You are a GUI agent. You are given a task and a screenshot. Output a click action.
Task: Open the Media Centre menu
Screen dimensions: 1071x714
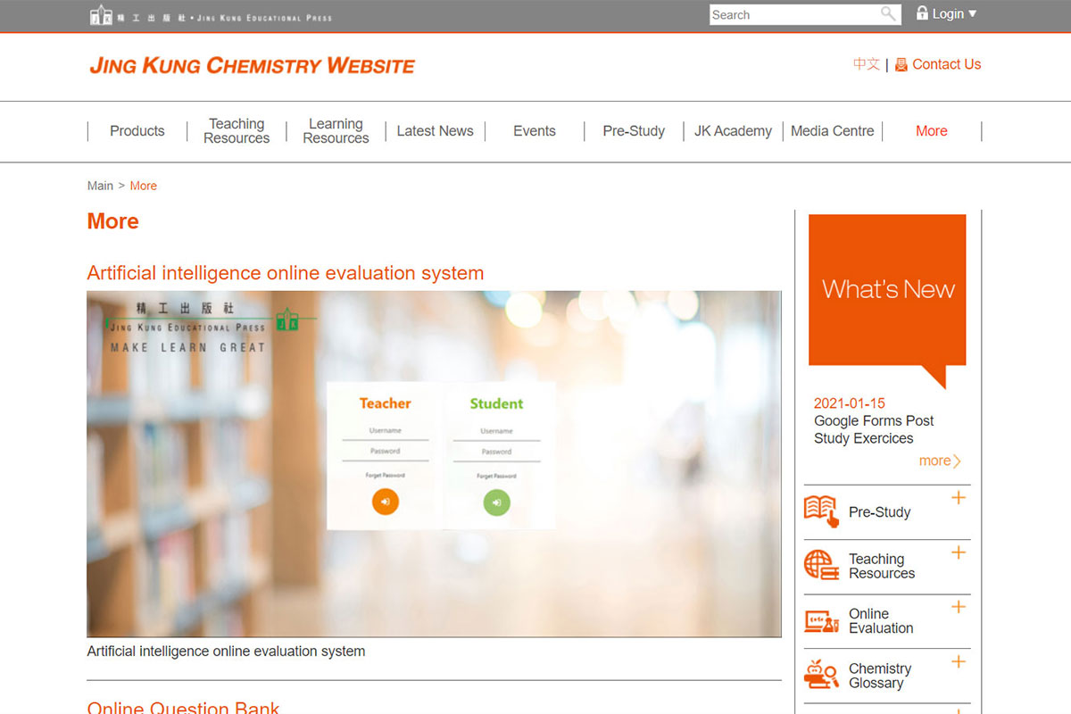[x=833, y=131]
